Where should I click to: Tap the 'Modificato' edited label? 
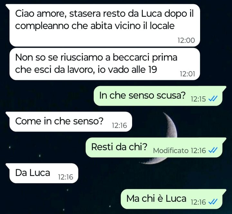(x=171, y=151)
